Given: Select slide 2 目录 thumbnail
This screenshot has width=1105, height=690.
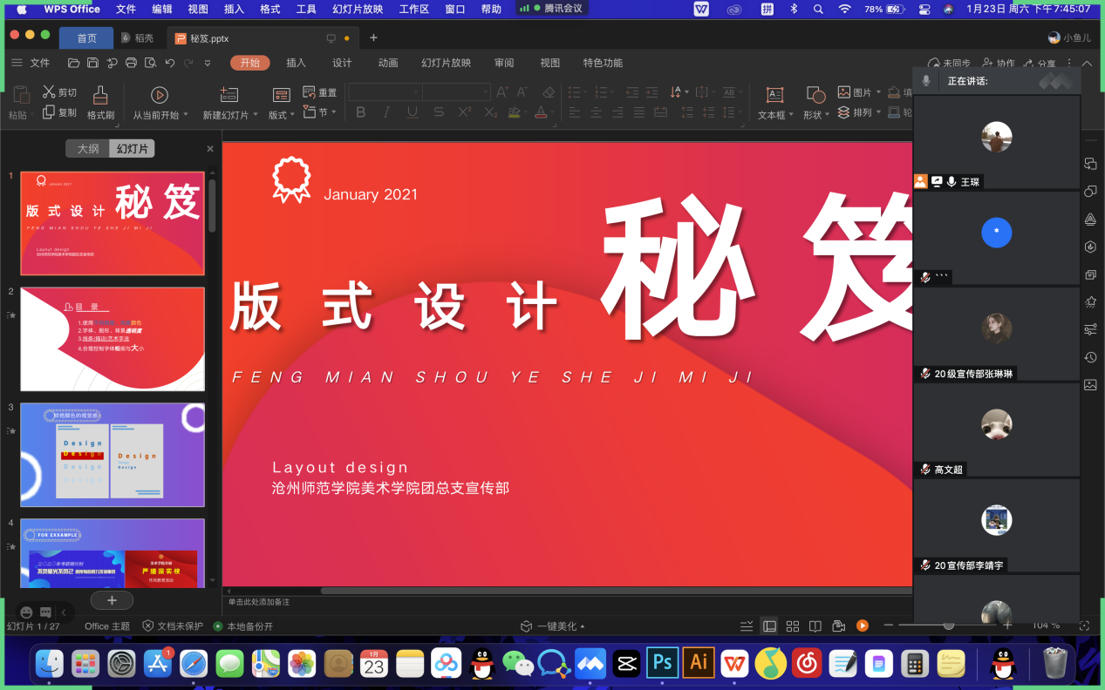Looking at the screenshot, I should pos(113,339).
